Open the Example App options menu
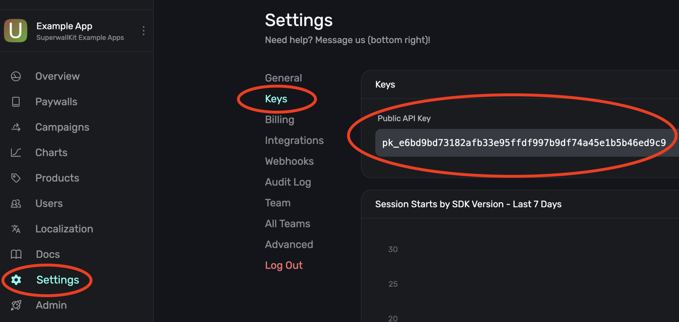Viewport: 679px width, 322px height. coord(143,31)
